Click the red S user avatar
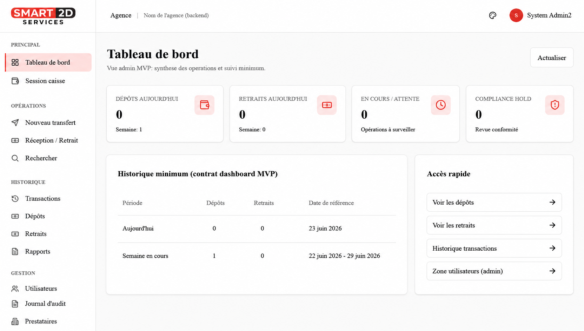 516,15
